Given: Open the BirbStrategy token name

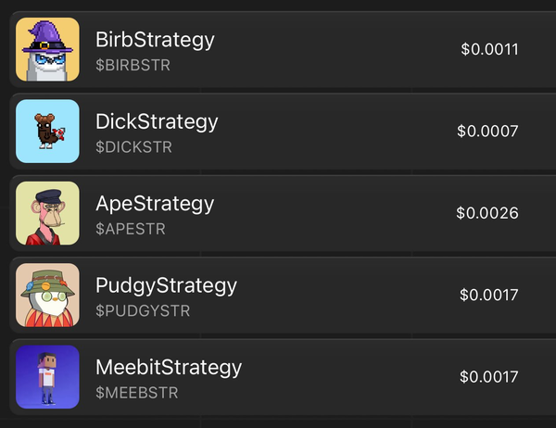Looking at the screenshot, I should 155,40.
